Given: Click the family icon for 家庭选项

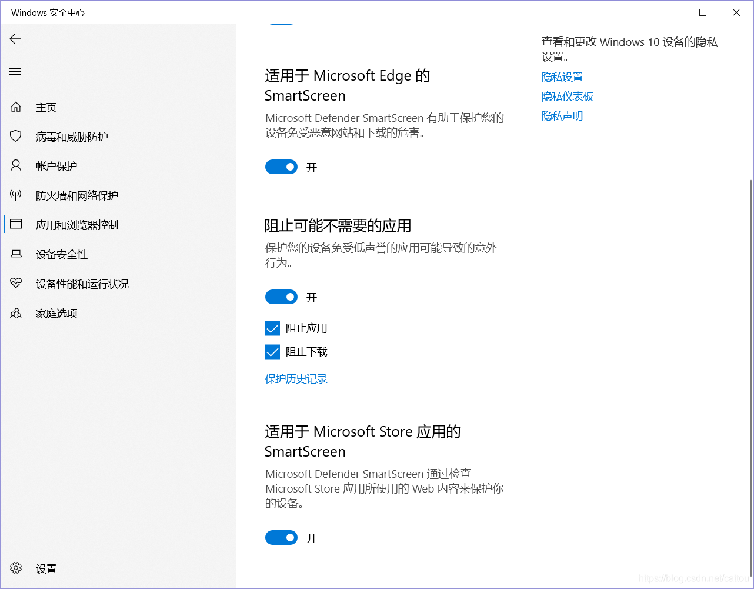Looking at the screenshot, I should tap(16, 313).
